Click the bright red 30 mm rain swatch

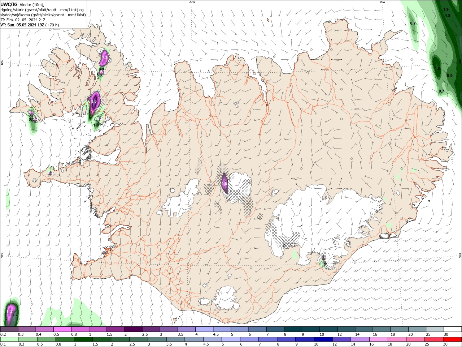[453, 339]
